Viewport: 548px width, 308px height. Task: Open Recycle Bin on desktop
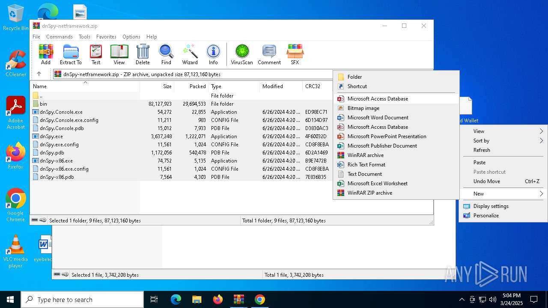coord(16,18)
